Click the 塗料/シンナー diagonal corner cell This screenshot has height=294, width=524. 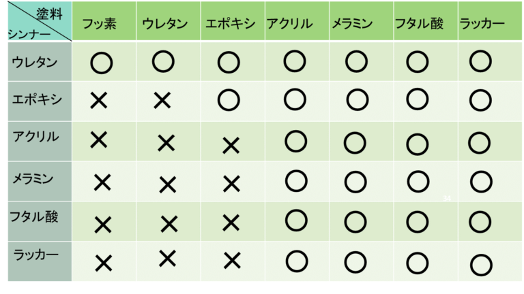[x=40, y=21]
